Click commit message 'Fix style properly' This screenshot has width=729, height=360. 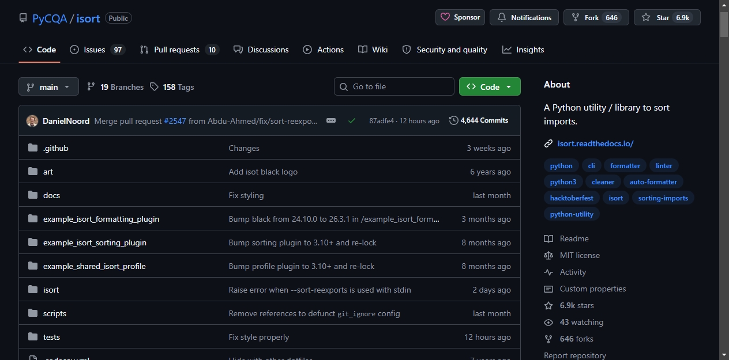click(x=259, y=337)
